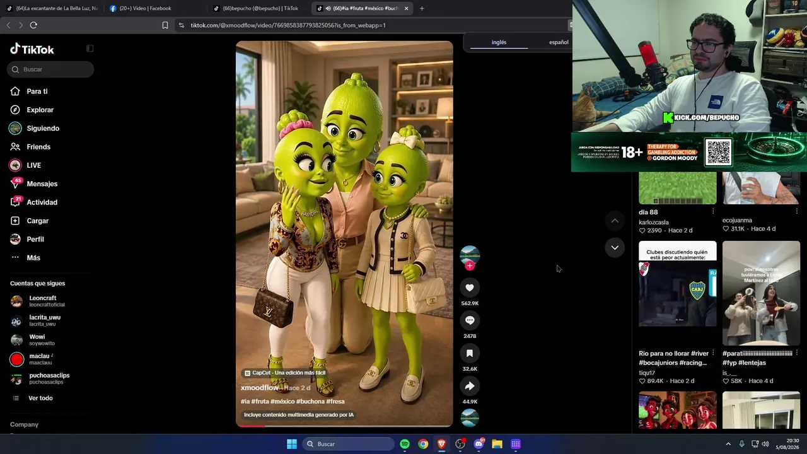Show hidden system tray icons
807x454 pixels.
pyautogui.click(x=728, y=444)
